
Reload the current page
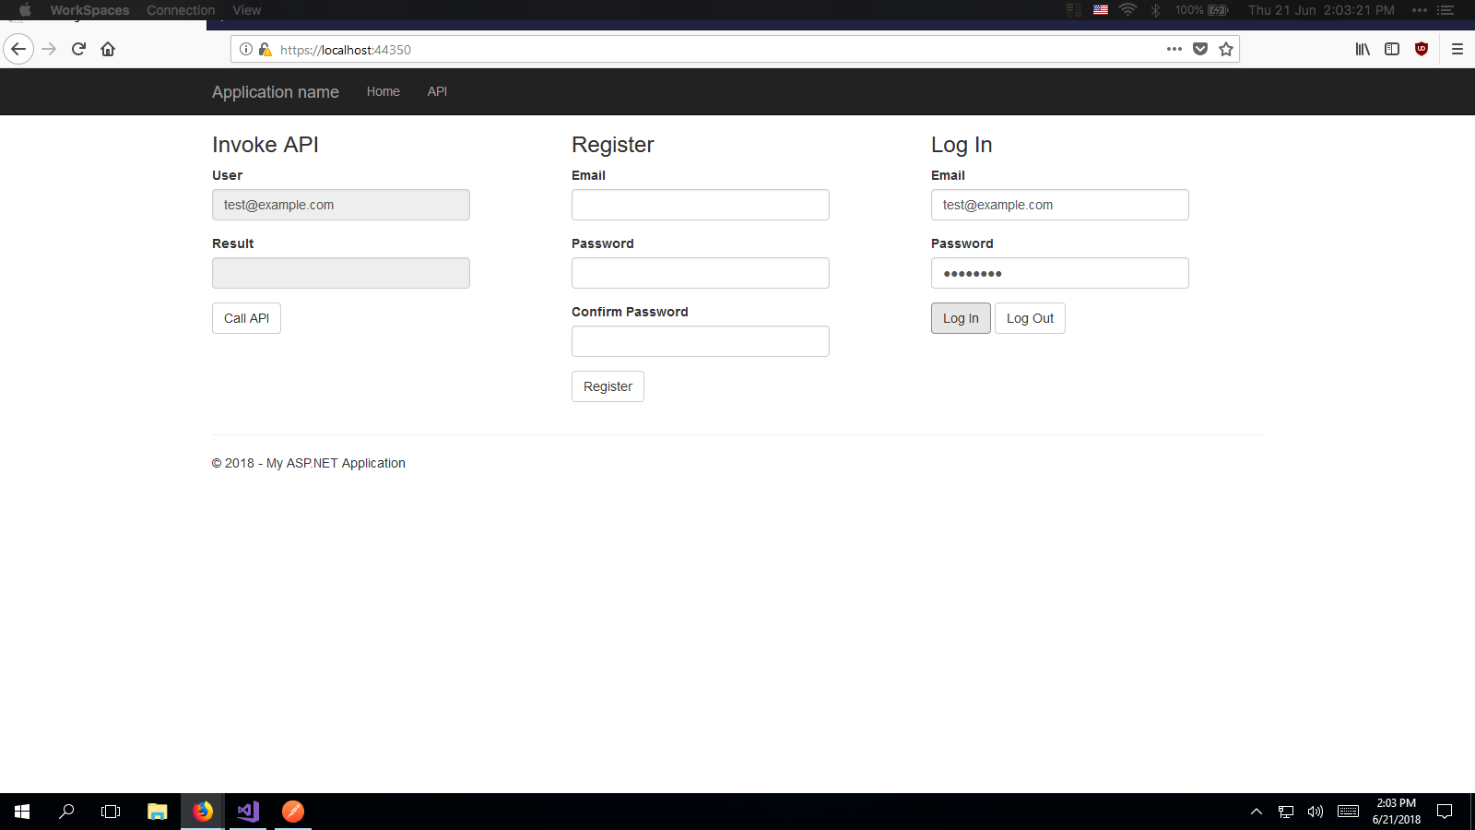[77, 49]
